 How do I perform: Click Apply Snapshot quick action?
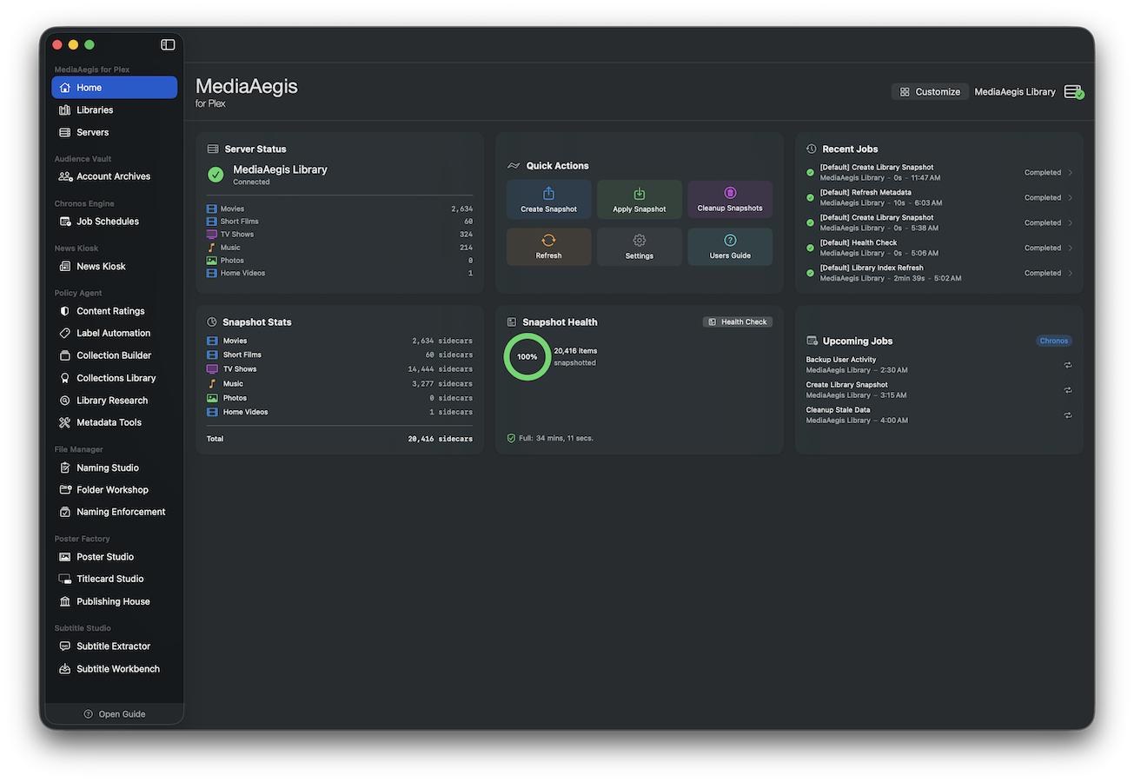point(639,200)
